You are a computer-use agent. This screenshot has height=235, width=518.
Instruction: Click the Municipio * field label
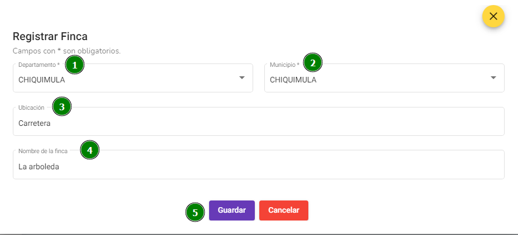point(284,65)
